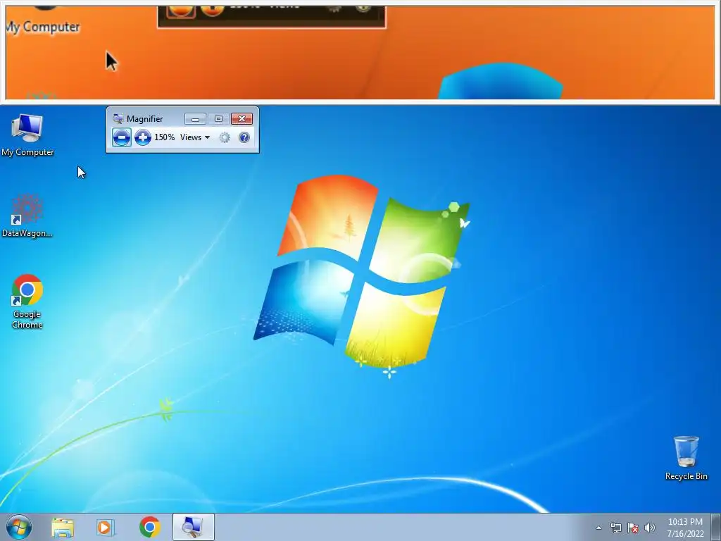This screenshot has height=541, width=721.
Task: Open the Magnifier Views dropdown
Action: pyautogui.click(x=195, y=137)
